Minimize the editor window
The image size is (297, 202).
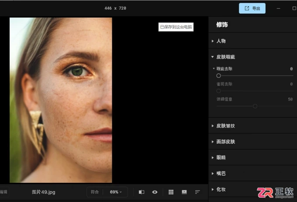(x=278, y=9)
